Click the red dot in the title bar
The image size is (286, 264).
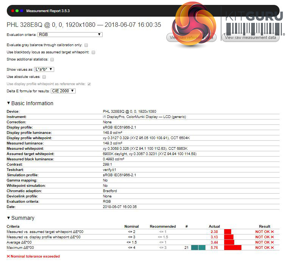pyautogui.click(x=13, y=11)
